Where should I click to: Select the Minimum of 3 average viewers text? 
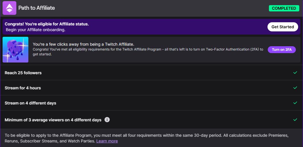(x=53, y=120)
